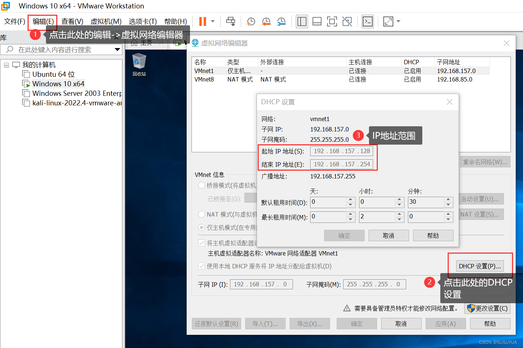This screenshot has height=348, width=523.
Task: Select the 桥接模式 radio button
Action: (201, 185)
